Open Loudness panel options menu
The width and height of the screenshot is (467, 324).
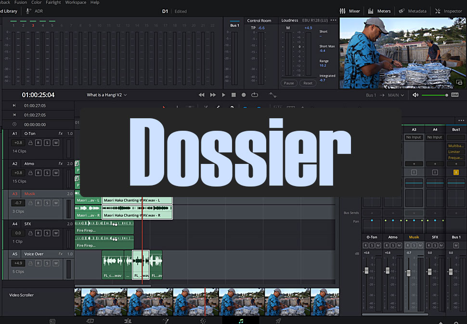click(x=333, y=21)
